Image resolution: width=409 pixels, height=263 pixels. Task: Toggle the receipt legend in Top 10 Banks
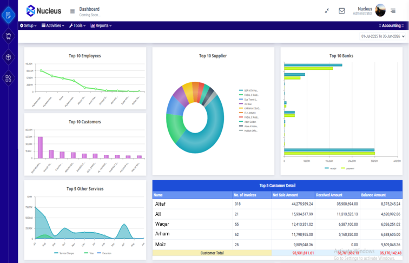click(331, 168)
